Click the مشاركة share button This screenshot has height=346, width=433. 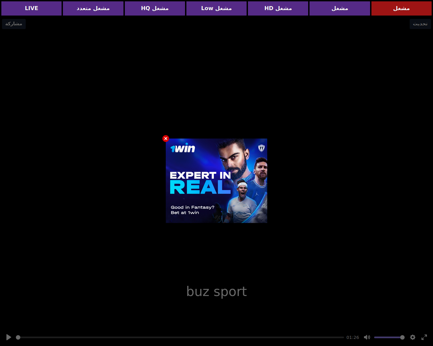(14, 24)
